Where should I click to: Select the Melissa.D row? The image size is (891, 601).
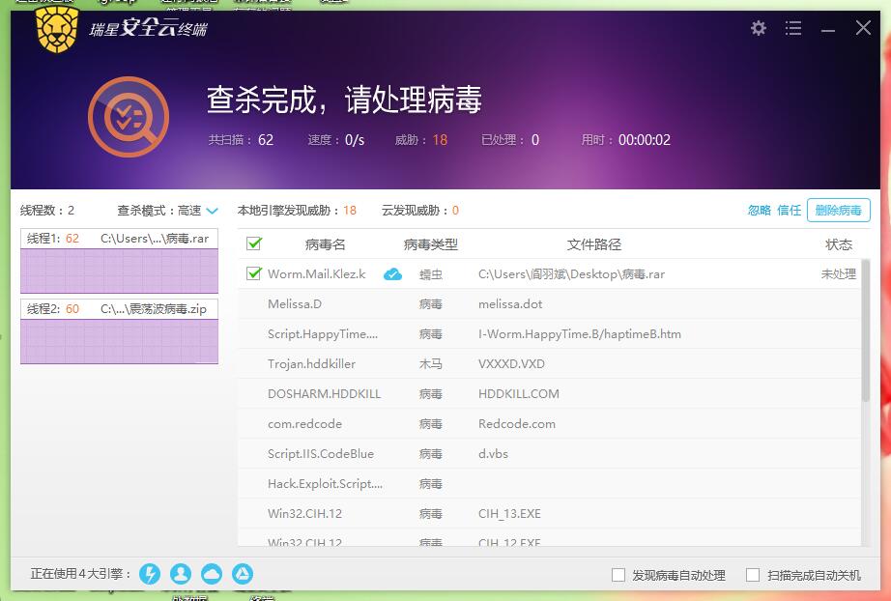549,304
